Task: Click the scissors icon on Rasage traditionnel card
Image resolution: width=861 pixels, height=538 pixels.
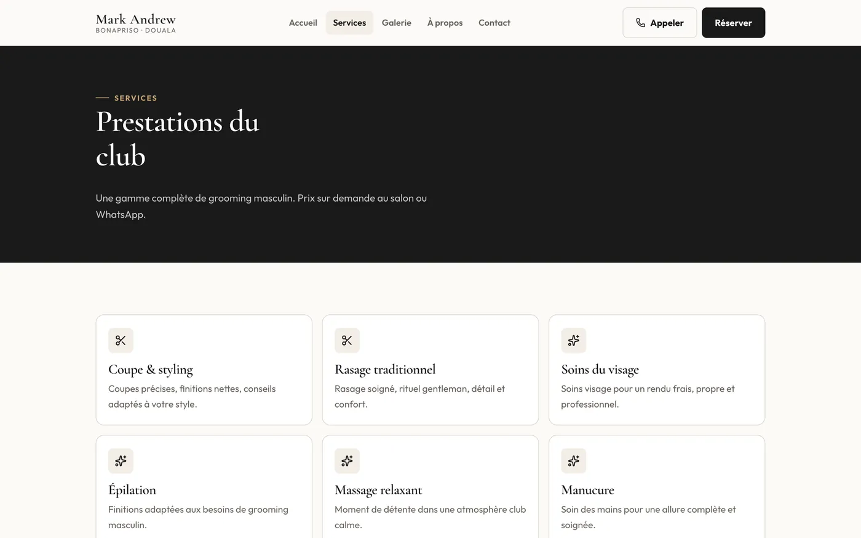Action: (347, 341)
